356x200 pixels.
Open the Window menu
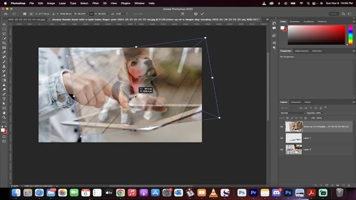click(x=140, y=3)
